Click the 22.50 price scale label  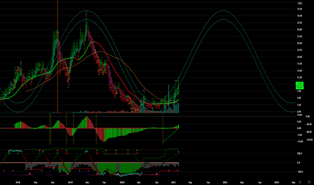click(x=300, y=50)
